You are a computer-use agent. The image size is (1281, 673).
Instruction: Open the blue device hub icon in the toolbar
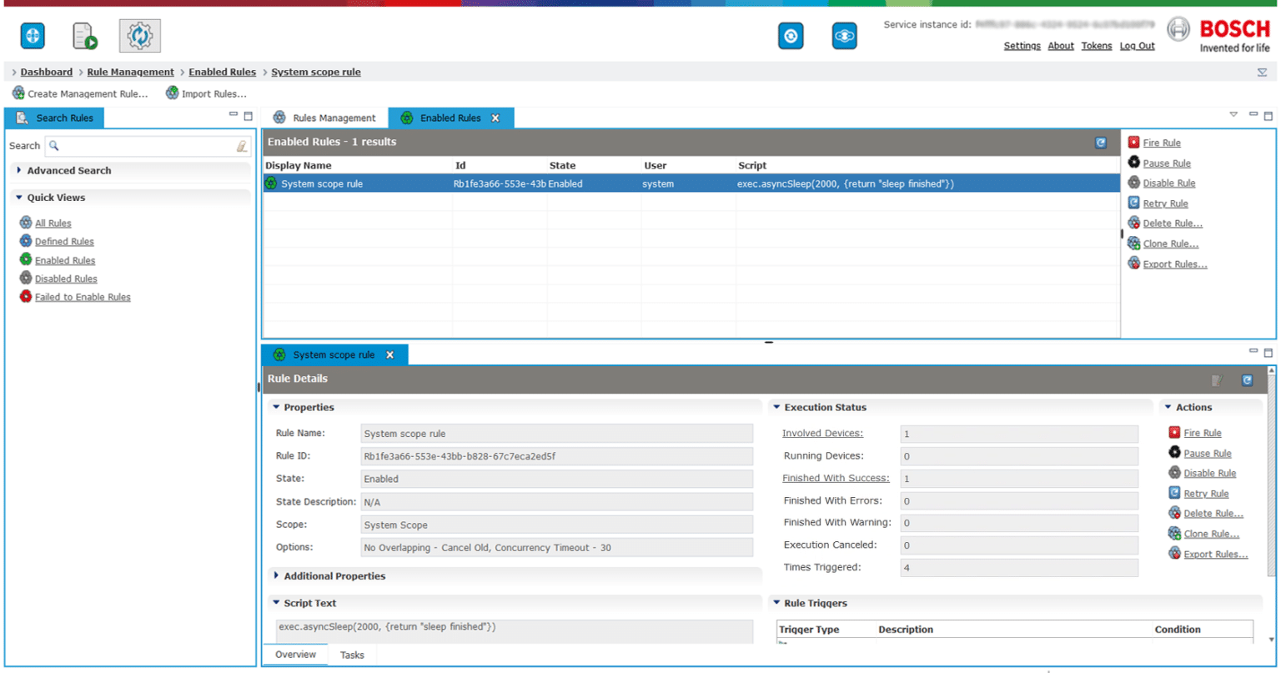pyautogui.click(x=31, y=36)
